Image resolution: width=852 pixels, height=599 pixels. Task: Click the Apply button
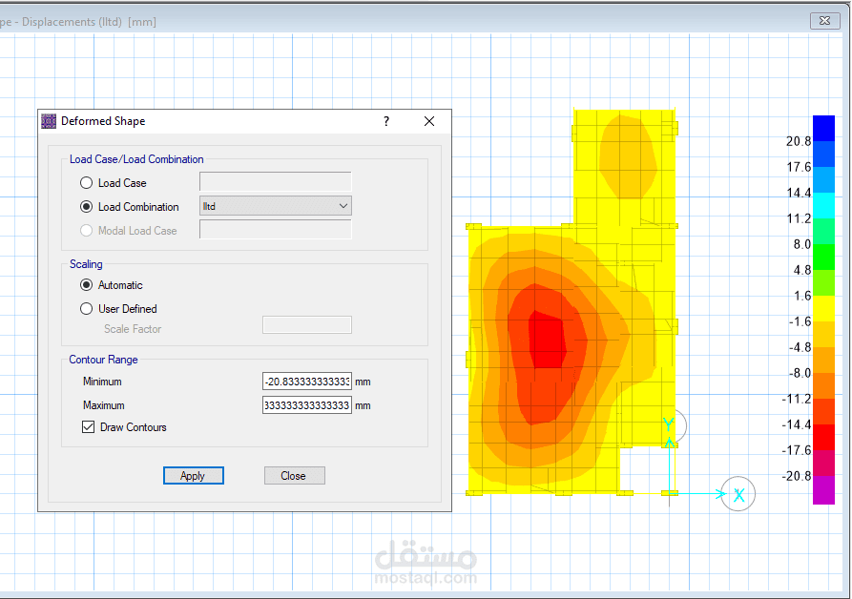pyautogui.click(x=194, y=476)
